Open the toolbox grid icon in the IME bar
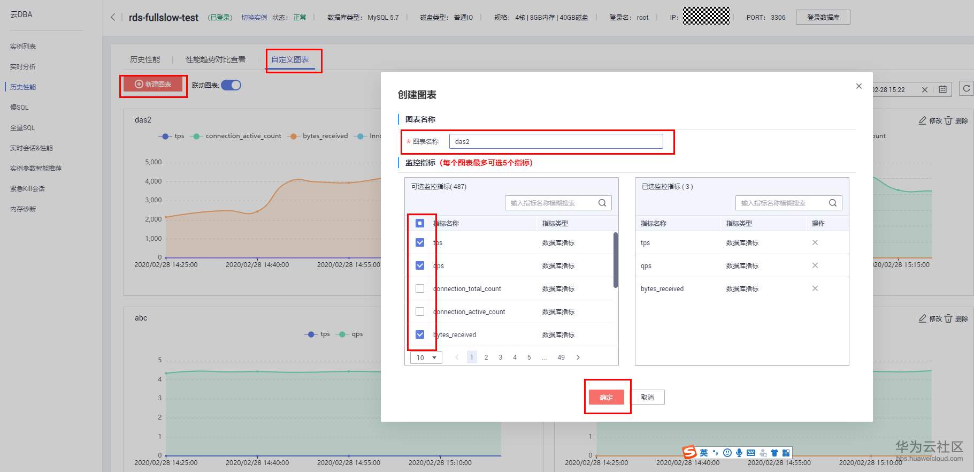This screenshot has height=472, width=974. [786, 453]
